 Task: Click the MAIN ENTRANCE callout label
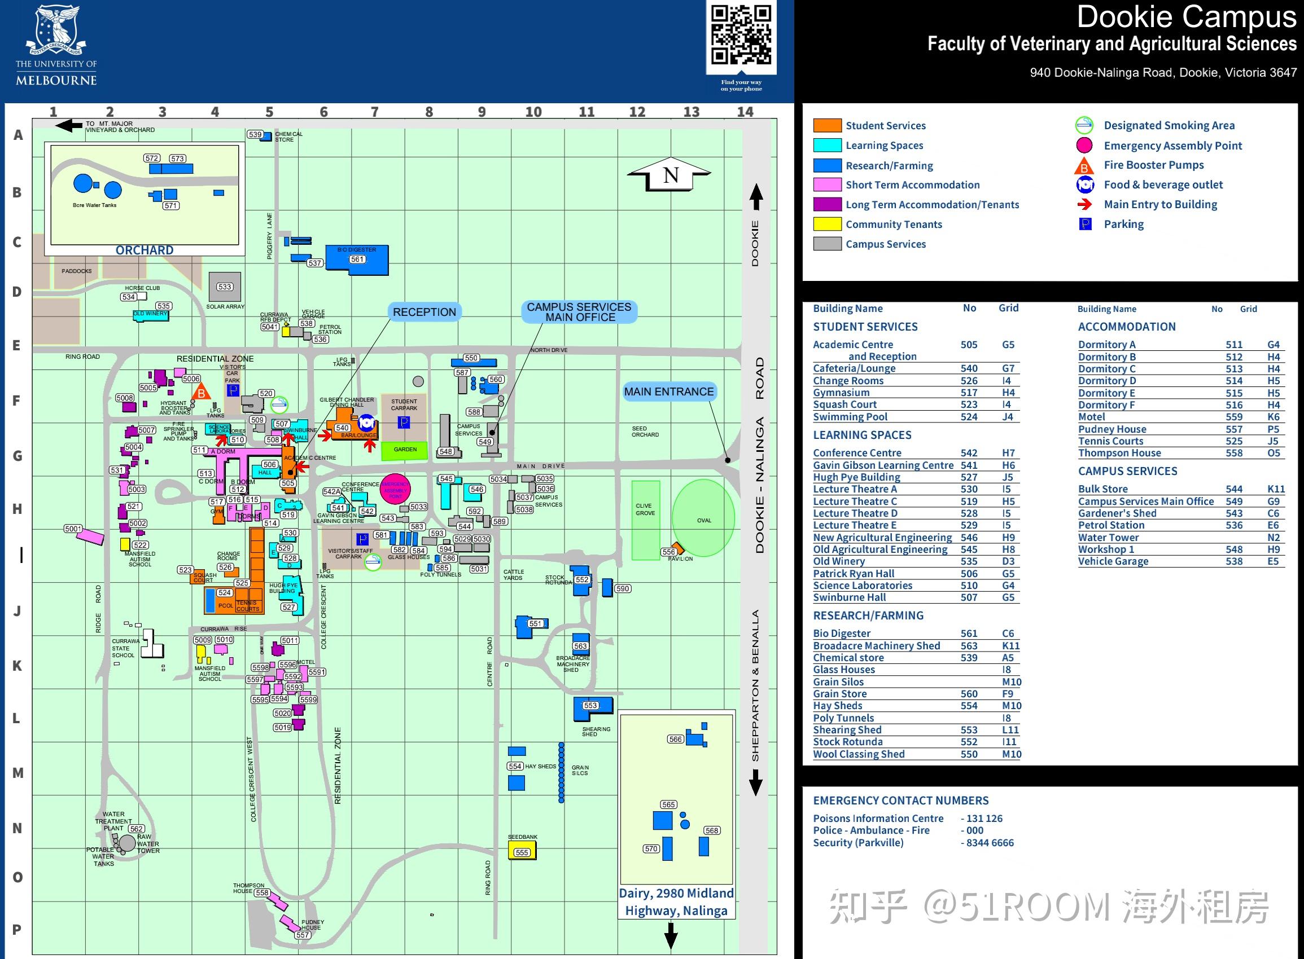pyautogui.click(x=668, y=392)
